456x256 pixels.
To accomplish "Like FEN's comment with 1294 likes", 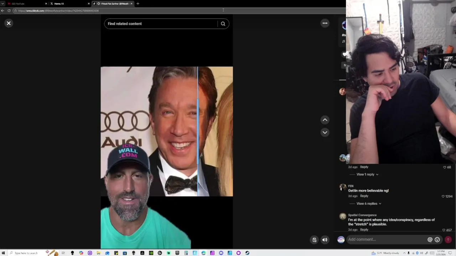I will tap(443, 196).
